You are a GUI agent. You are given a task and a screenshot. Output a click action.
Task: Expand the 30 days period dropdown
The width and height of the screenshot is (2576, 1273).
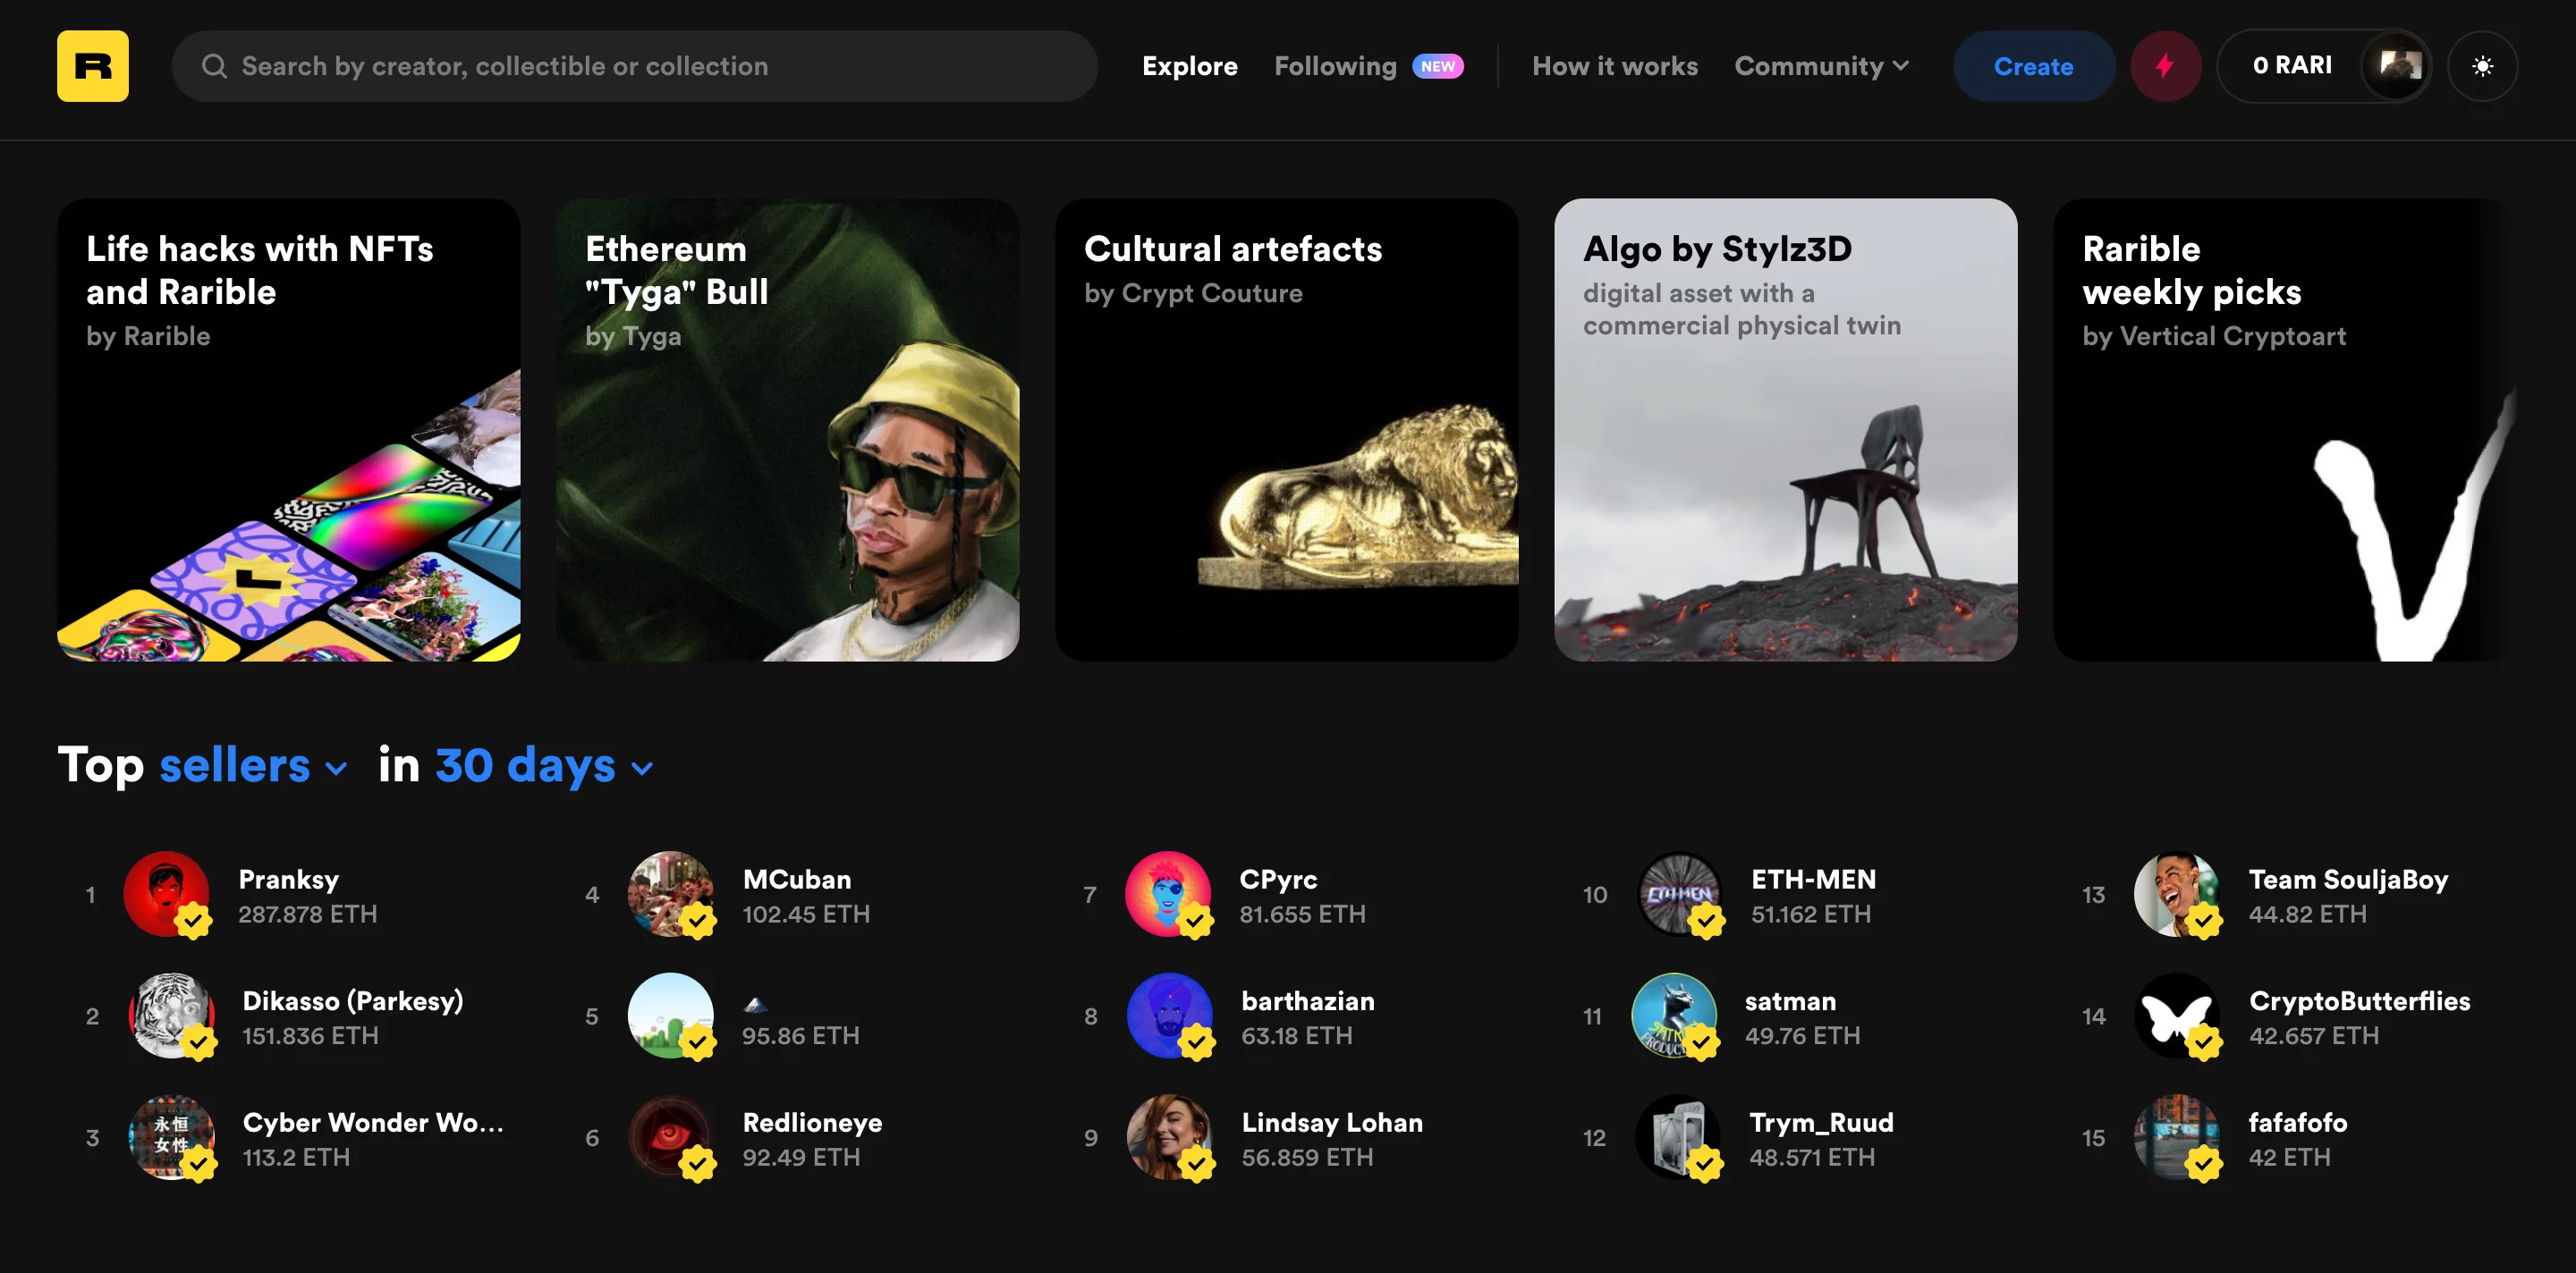click(x=544, y=765)
